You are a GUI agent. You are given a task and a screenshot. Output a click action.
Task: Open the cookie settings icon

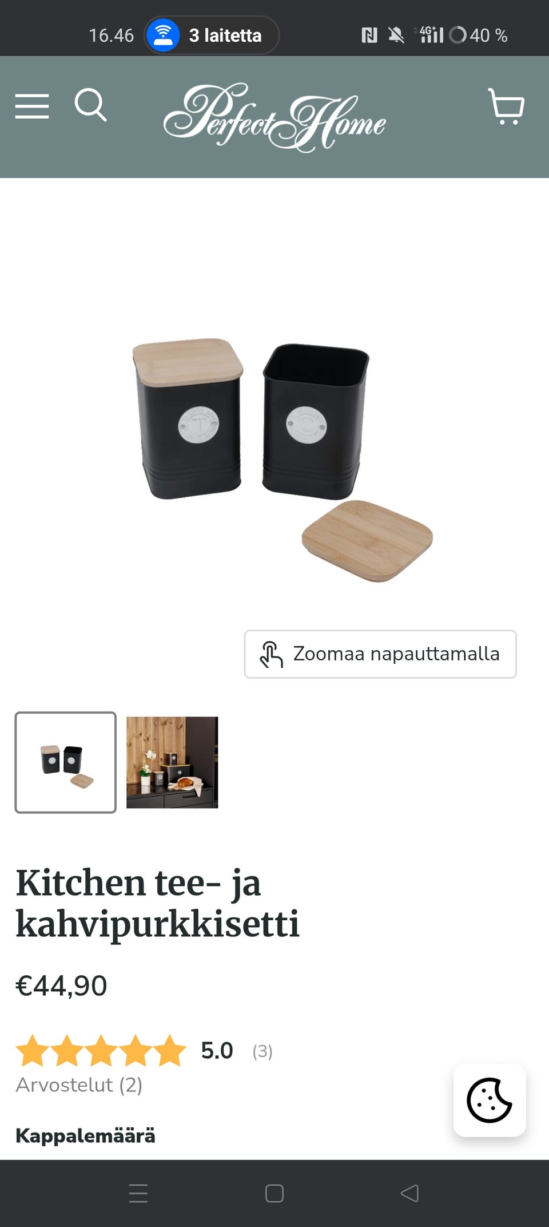[490, 1100]
